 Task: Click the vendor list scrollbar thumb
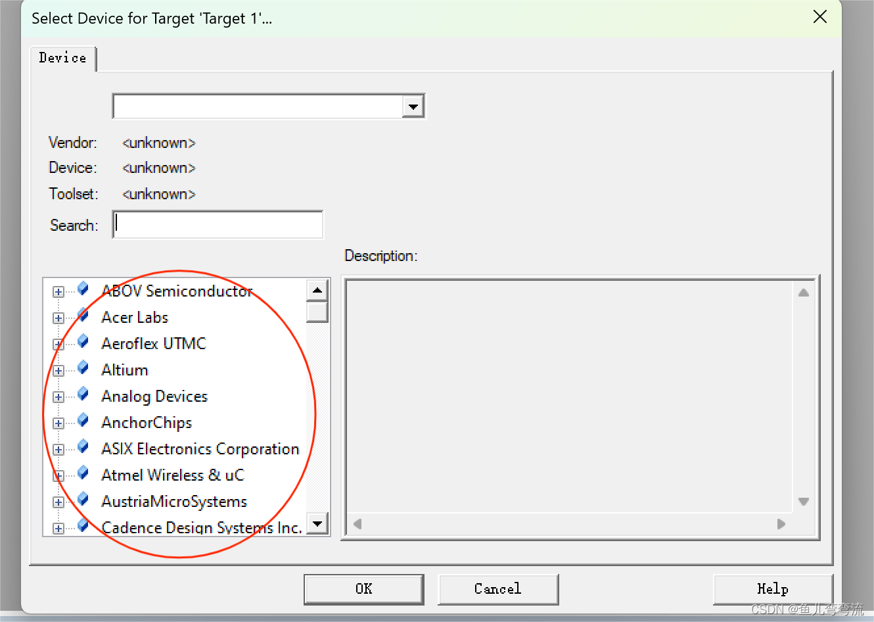point(317,312)
